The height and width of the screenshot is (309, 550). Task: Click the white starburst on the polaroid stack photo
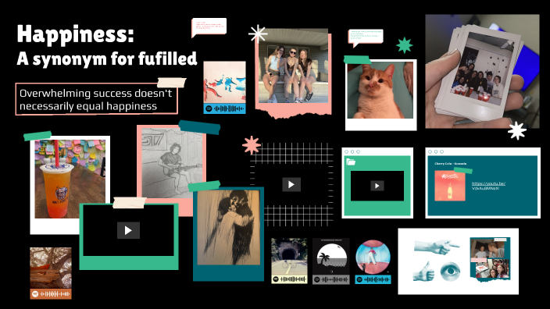517,130
